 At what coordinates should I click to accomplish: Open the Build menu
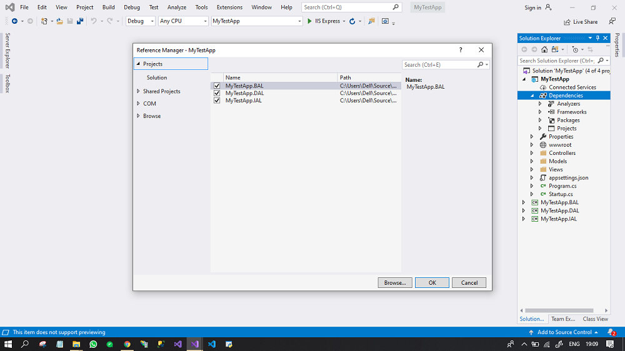(x=108, y=7)
